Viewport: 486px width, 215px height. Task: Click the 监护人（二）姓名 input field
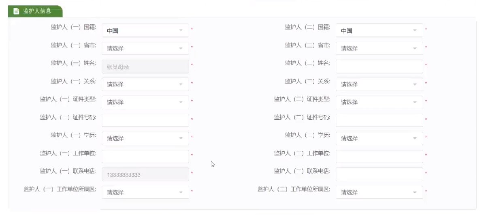(x=379, y=66)
